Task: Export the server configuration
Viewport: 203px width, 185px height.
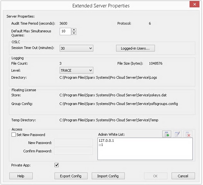Action: pos(71,176)
